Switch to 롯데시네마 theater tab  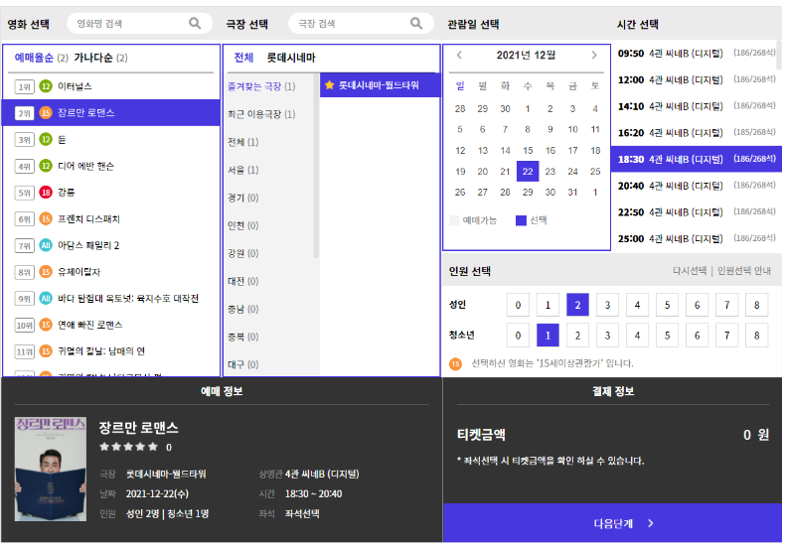coord(291,58)
